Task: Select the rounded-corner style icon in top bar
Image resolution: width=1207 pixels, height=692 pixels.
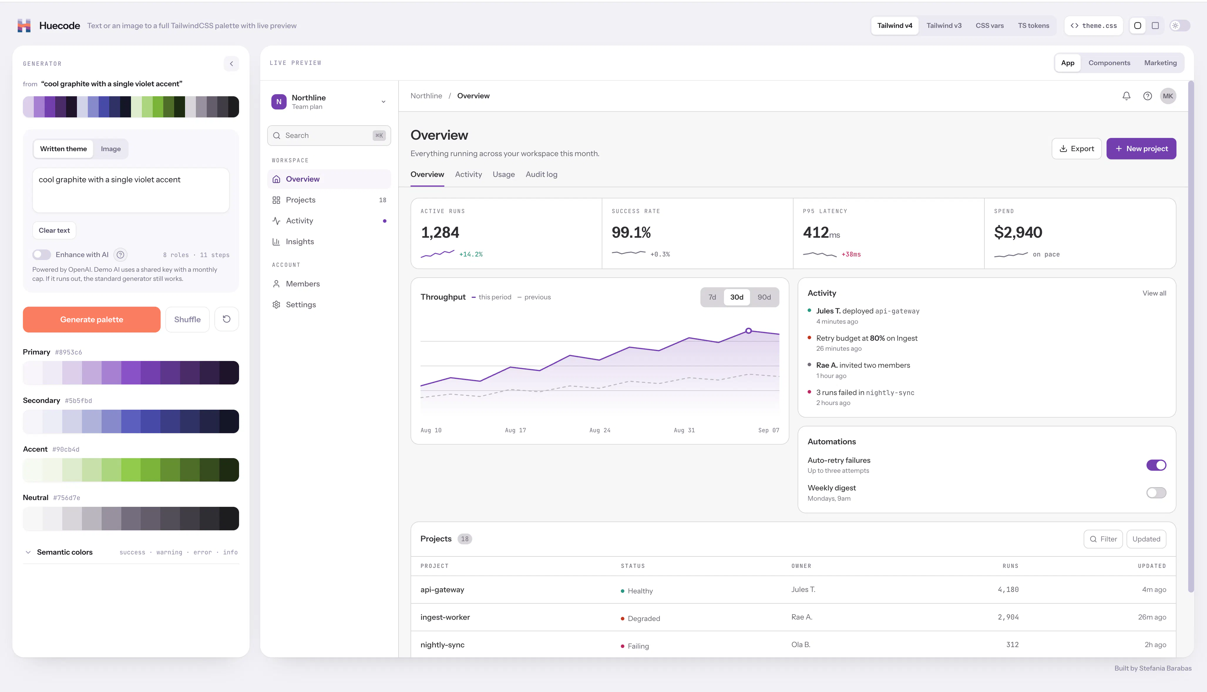Action: coord(1138,26)
